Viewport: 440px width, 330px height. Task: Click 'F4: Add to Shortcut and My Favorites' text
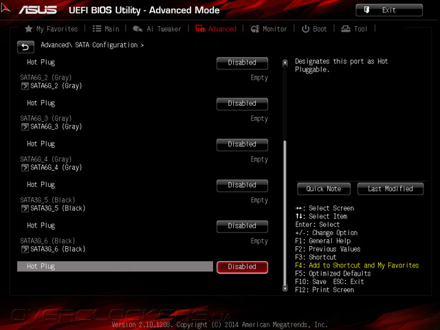(357, 265)
